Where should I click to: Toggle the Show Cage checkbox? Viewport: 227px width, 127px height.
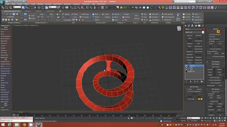point(187,99)
